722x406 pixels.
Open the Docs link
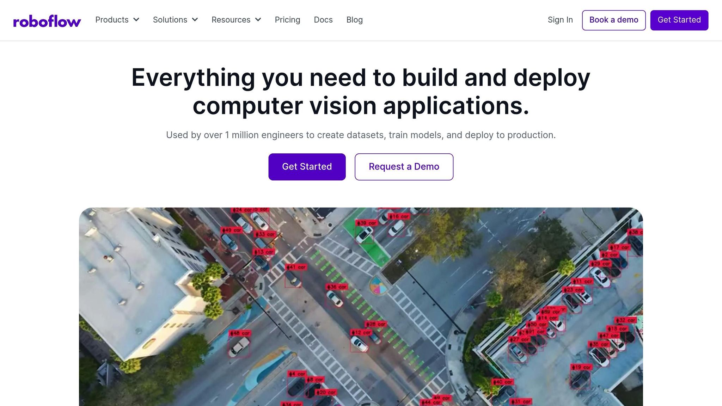[323, 20]
